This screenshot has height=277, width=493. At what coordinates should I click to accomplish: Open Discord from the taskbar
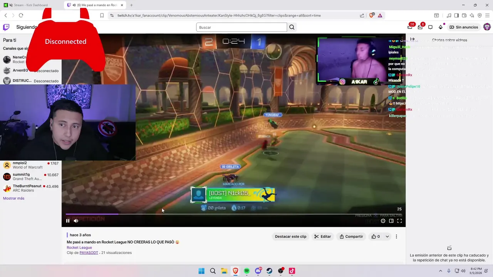point(258,271)
